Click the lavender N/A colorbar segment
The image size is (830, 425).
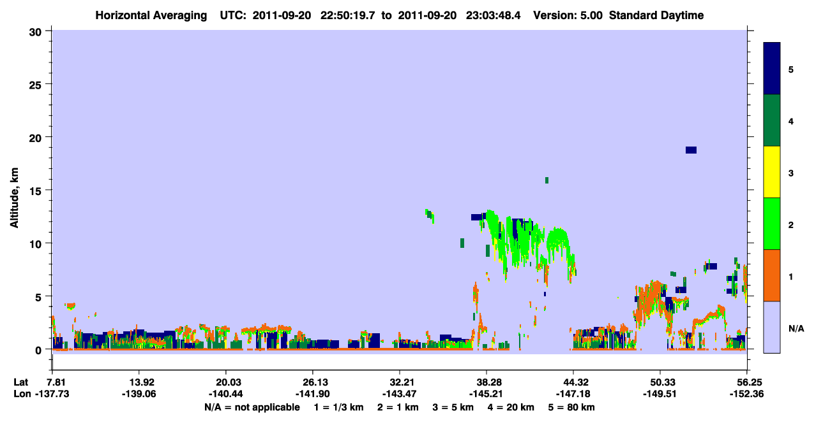[x=772, y=327]
